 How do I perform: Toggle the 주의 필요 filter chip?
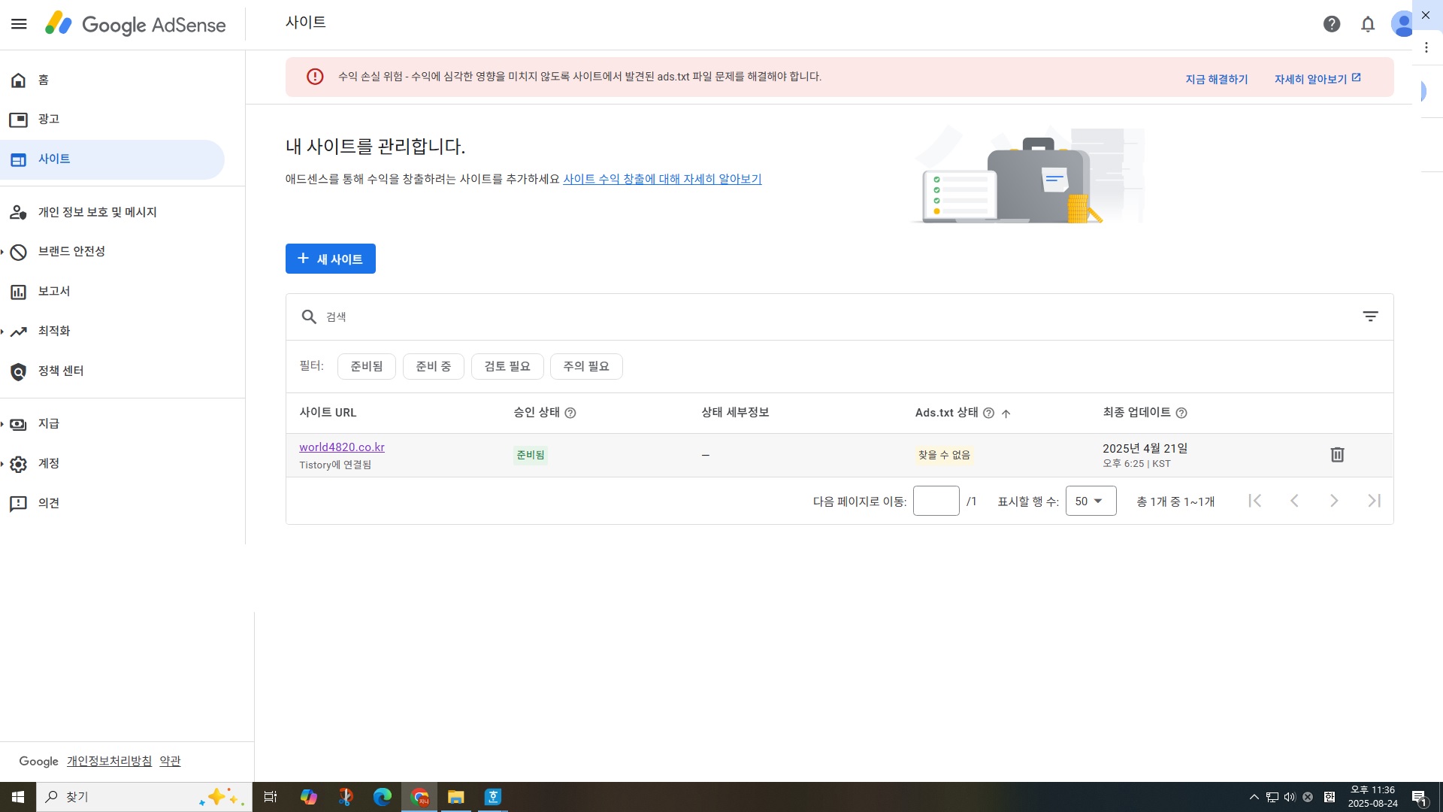[586, 366]
